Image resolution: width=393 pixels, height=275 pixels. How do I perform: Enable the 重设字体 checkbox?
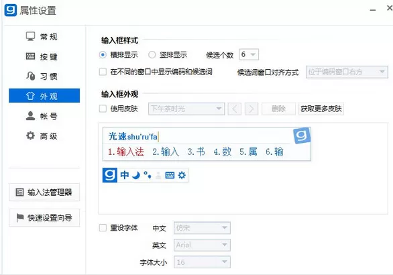click(x=103, y=227)
